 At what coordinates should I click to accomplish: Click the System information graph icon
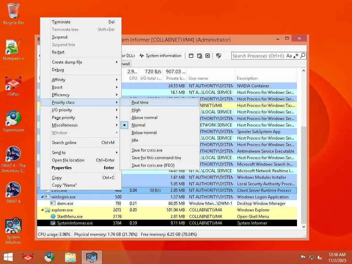[x=141, y=56]
